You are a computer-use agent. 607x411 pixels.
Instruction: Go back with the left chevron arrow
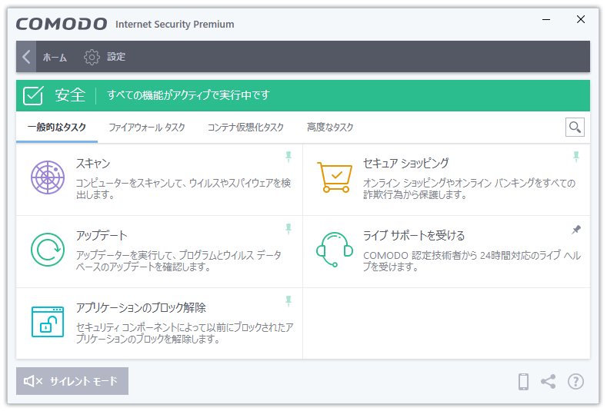26,57
